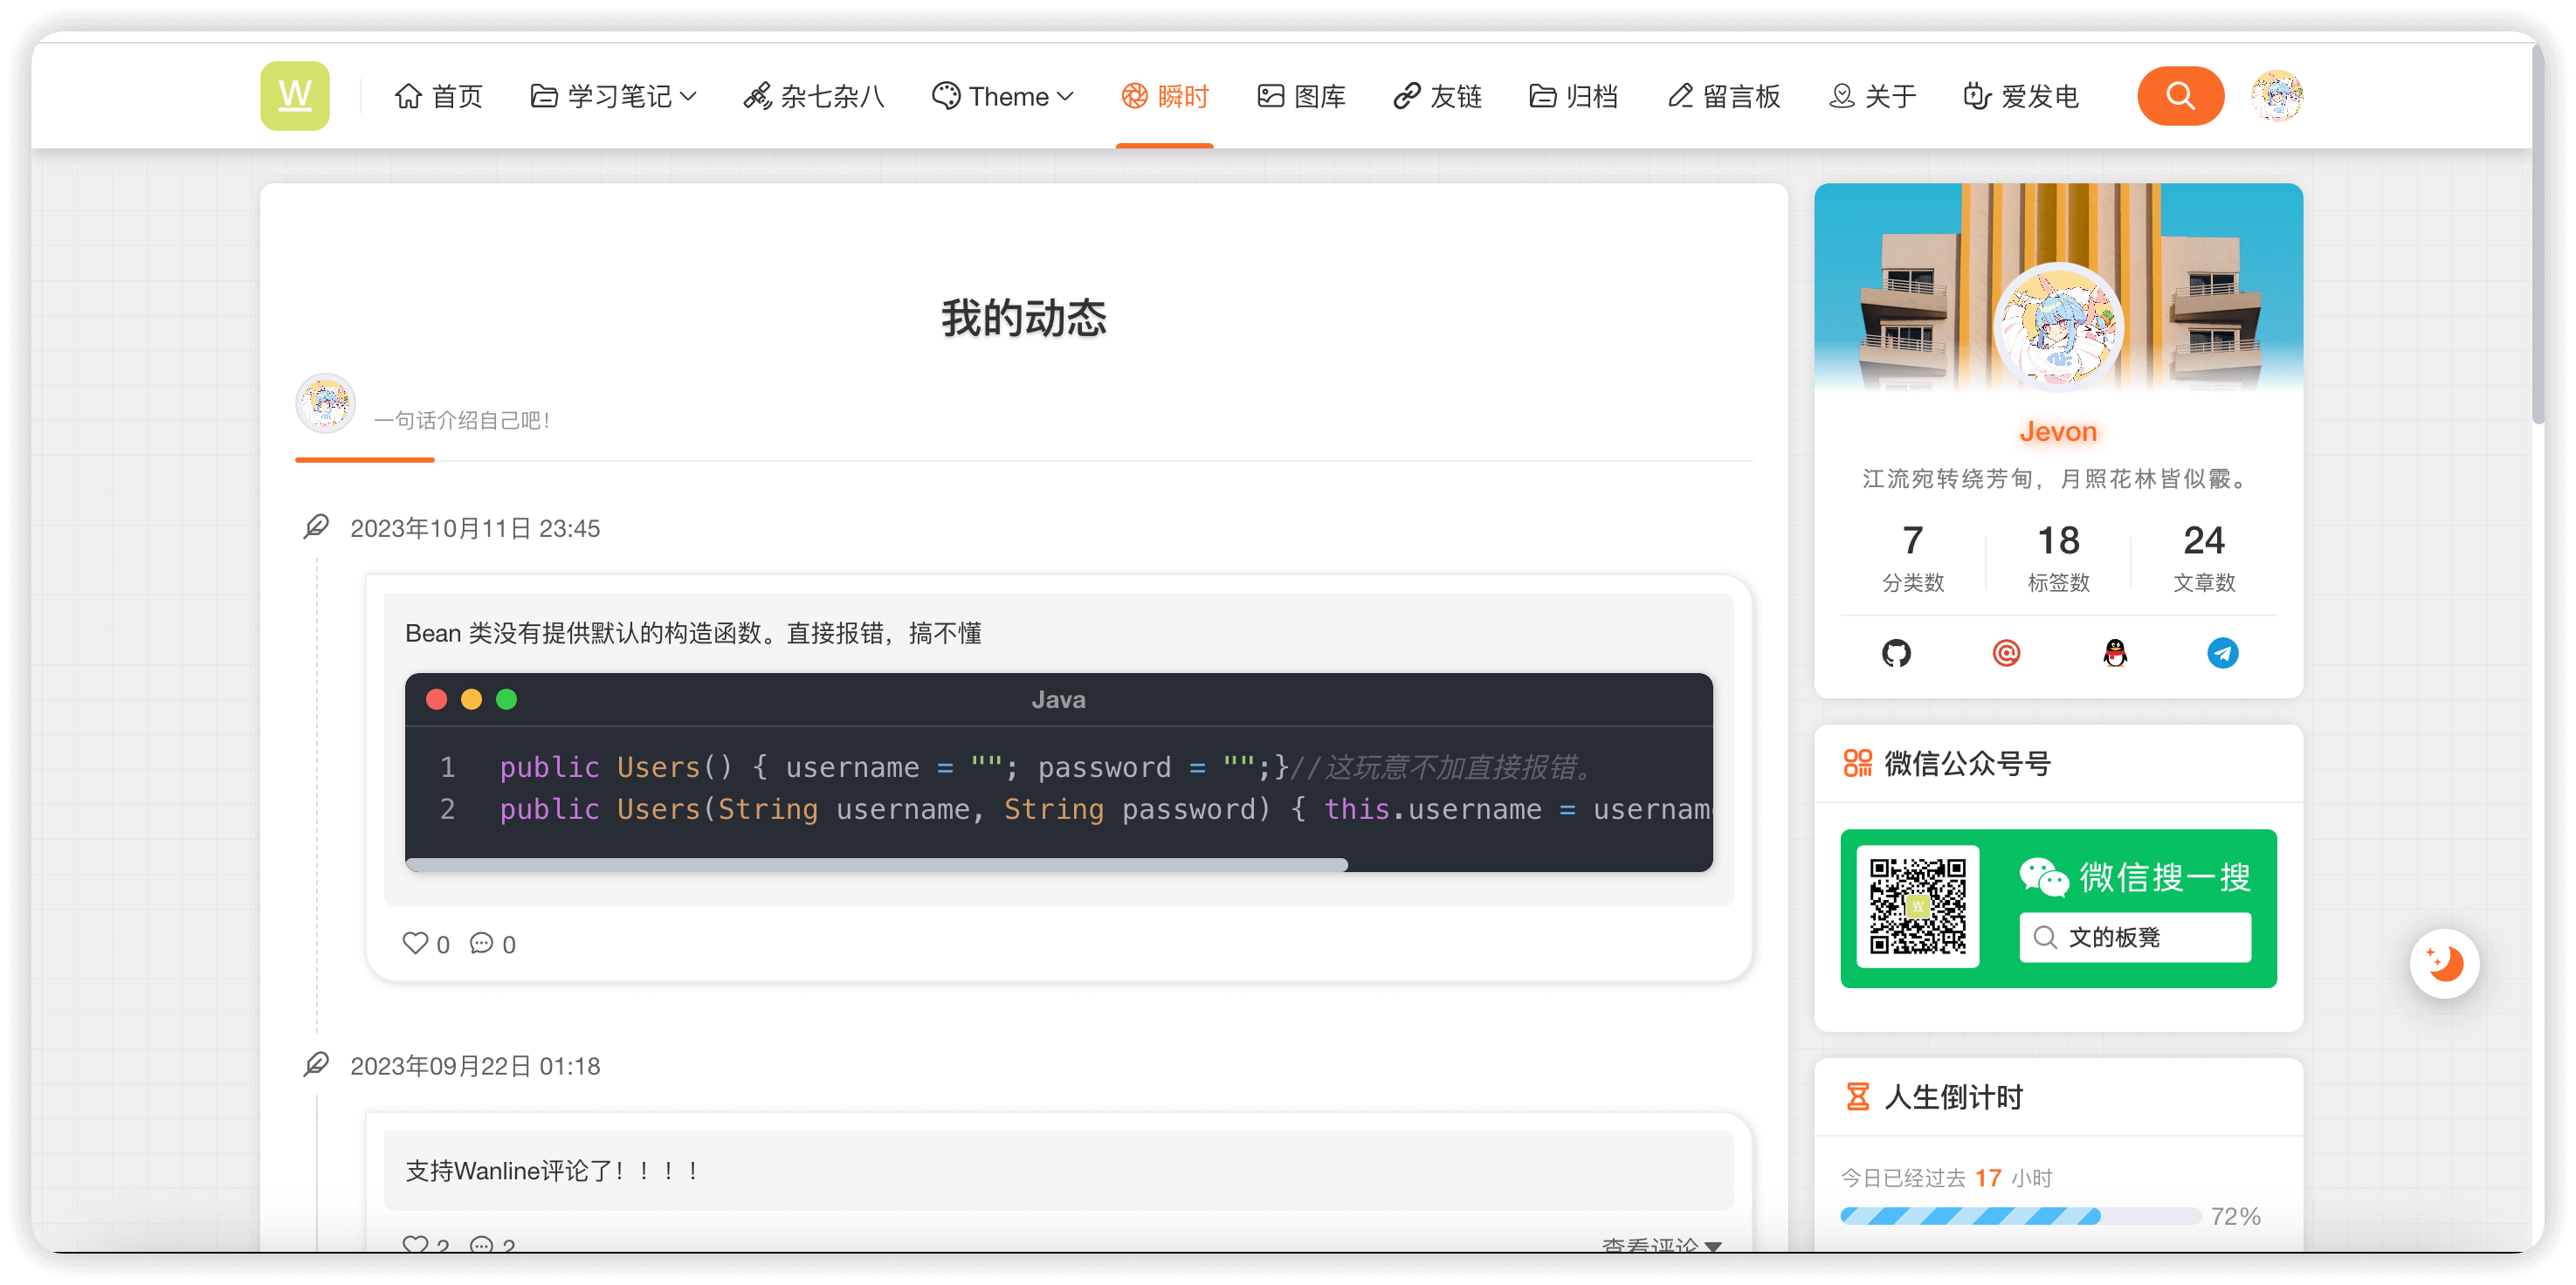Click the 一句话介绍自己吧 intro text

(x=462, y=420)
